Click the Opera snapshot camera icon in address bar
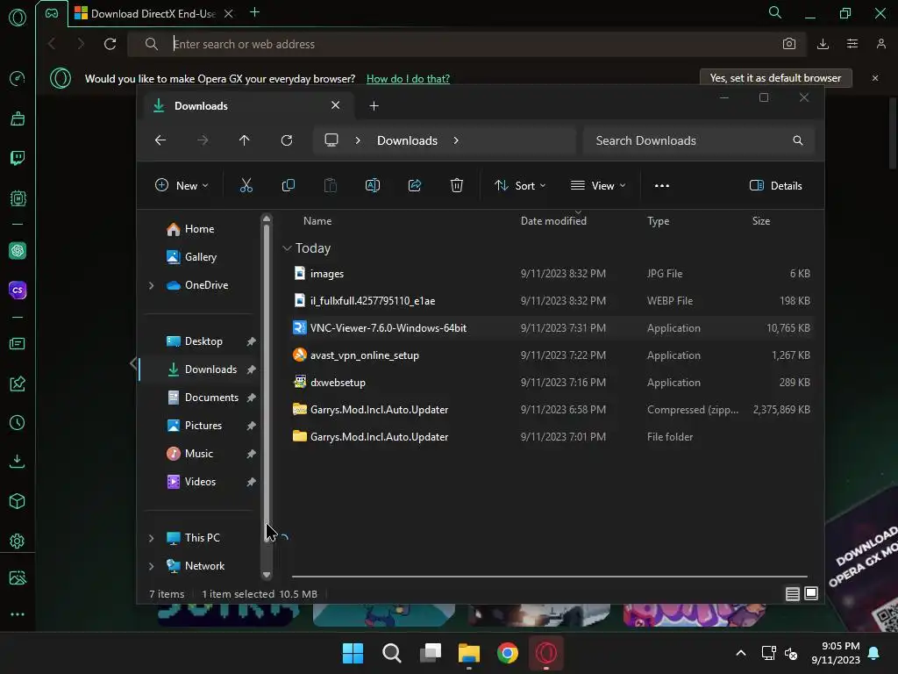Viewport: 898px width, 674px height. [789, 44]
